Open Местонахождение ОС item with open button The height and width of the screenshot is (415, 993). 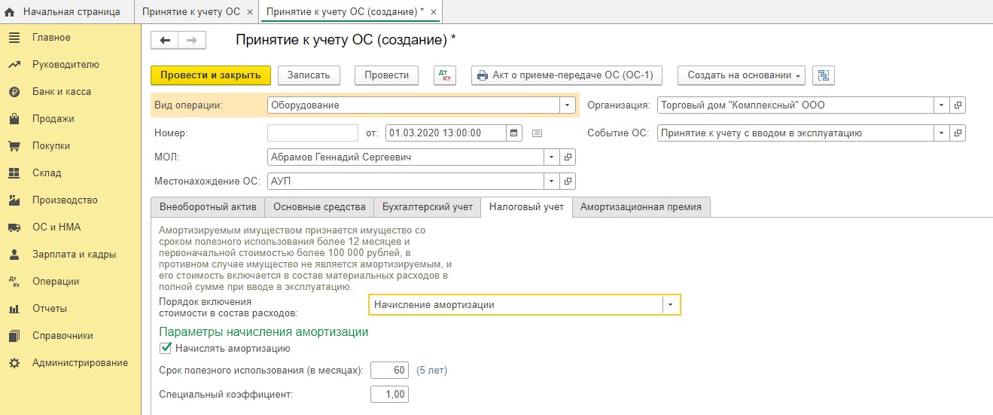pos(568,182)
